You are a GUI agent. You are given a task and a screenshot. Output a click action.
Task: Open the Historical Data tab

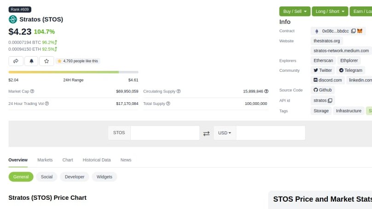97,160
